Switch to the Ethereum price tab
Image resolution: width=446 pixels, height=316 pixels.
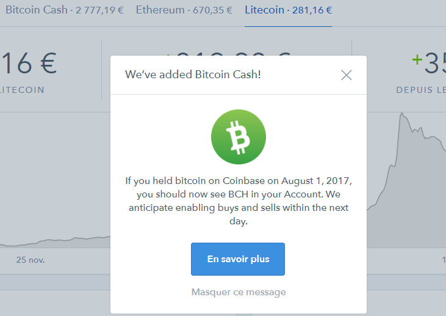(x=184, y=10)
